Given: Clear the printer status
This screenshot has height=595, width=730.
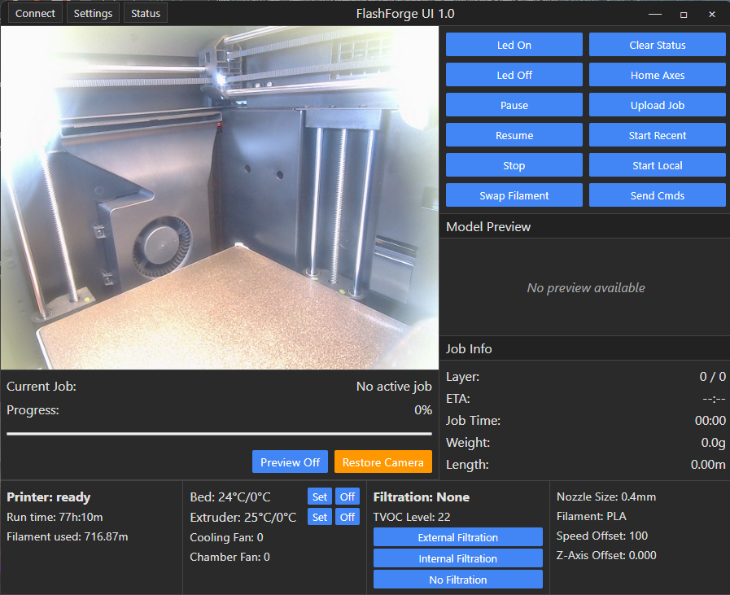Looking at the screenshot, I should point(658,45).
